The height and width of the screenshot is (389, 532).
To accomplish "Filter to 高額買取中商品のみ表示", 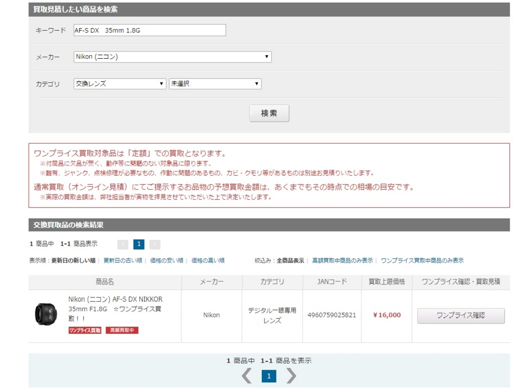I will [342, 261].
